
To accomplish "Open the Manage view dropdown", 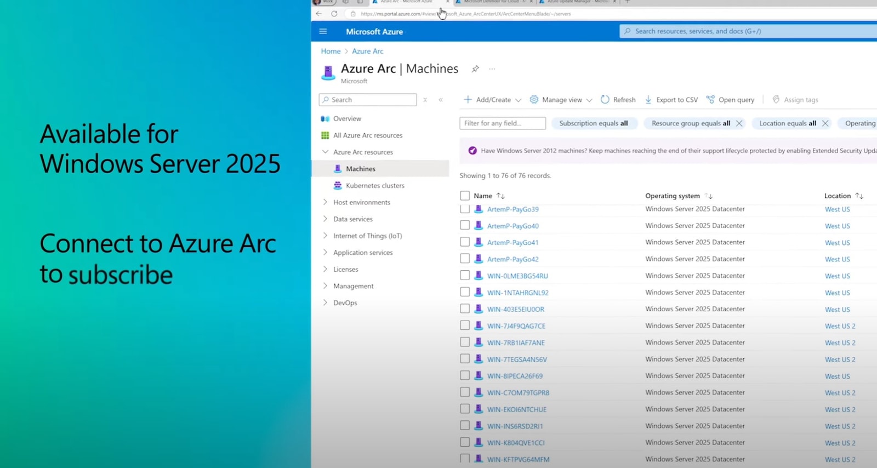I will click(561, 100).
